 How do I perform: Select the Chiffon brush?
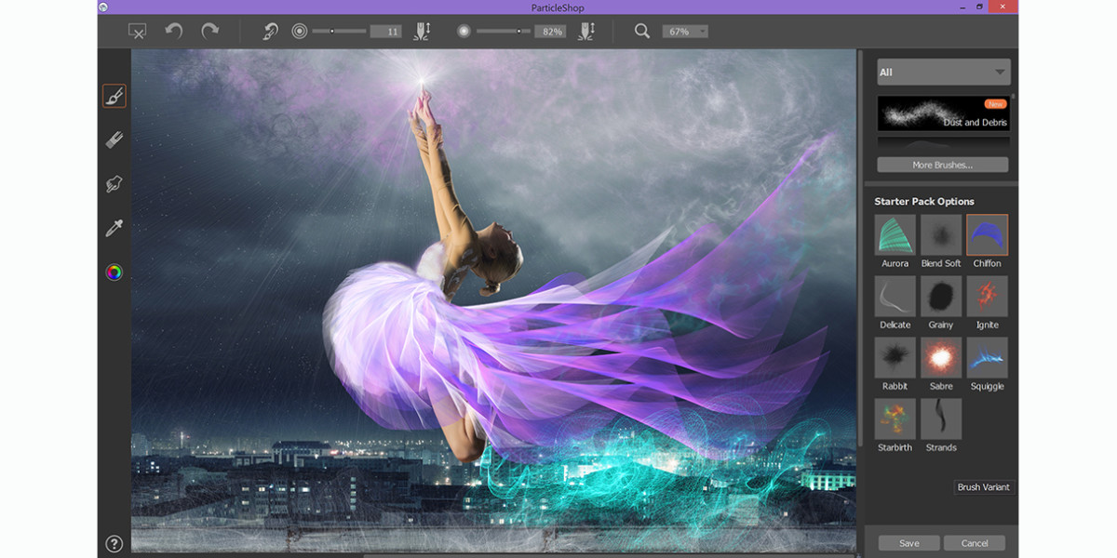click(987, 235)
